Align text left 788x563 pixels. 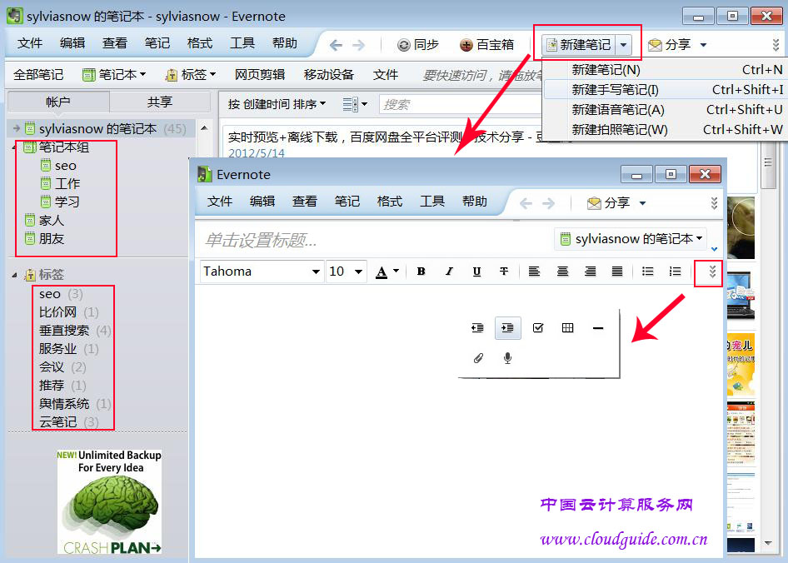tap(534, 272)
